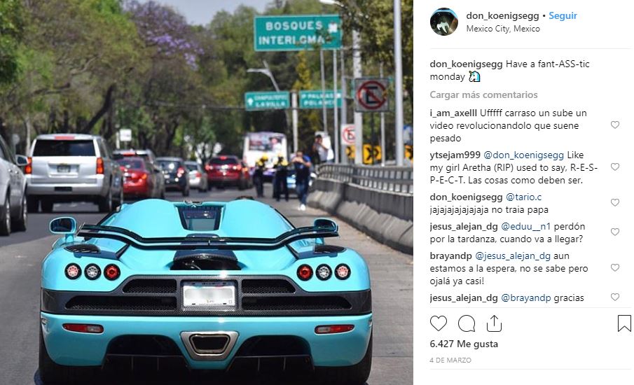Like don_koenigsegg's reply to tario.c
Image resolution: width=634 pixels, height=385 pixels.
[614, 202]
